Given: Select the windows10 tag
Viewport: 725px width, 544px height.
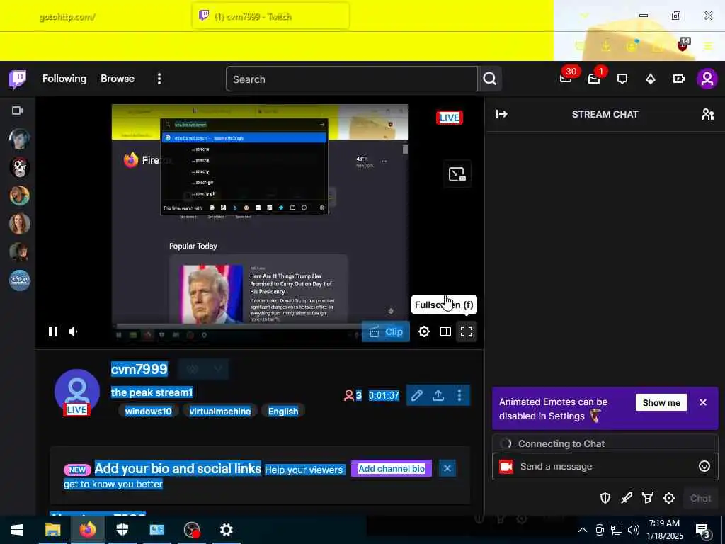Looking at the screenshot, I should click(x=148, y=412).
